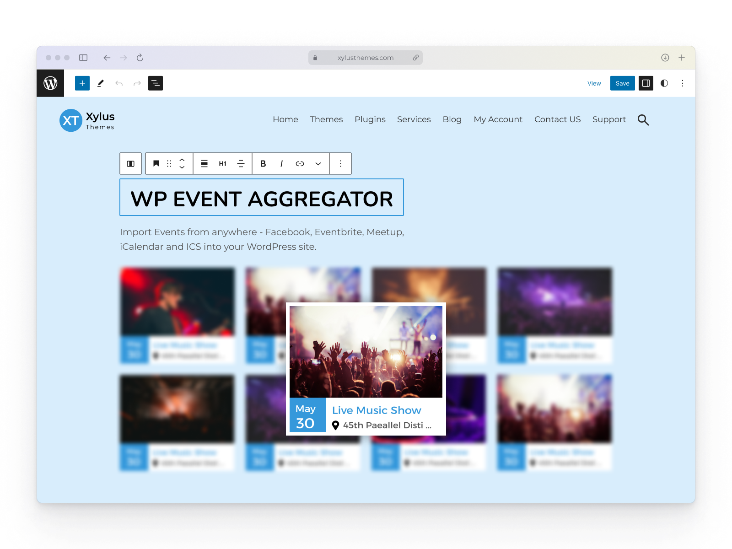Click the bookmark heading block icon
The width and height of the screenshot is (732, 549).
pyautogui.click(x=156, y=163)
